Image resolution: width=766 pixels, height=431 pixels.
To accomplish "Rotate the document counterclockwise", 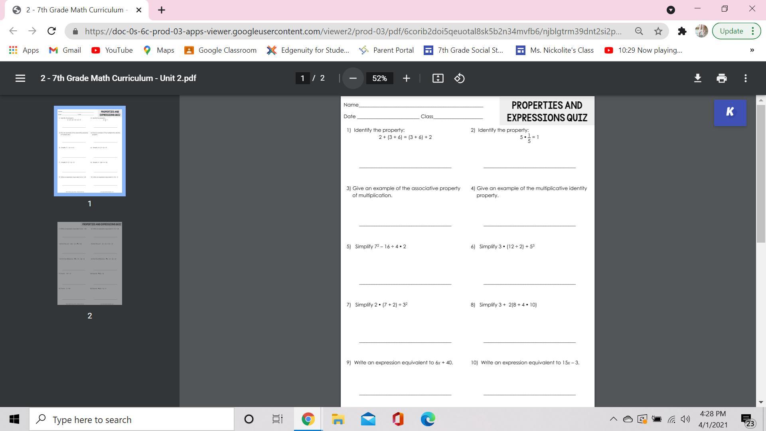I will point(459,78).
